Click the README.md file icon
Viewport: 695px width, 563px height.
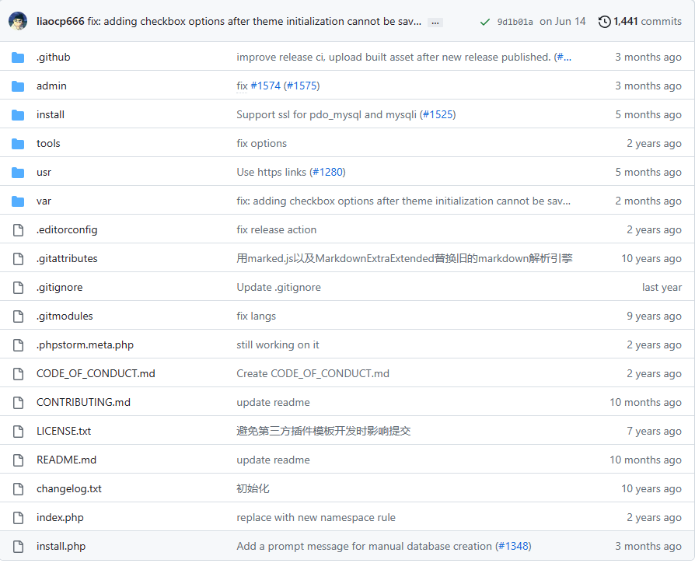tap(18, 460)
